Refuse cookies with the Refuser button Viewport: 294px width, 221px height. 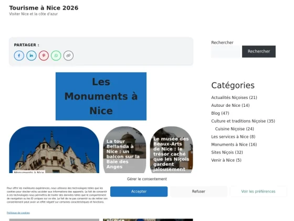pos(198,192)
